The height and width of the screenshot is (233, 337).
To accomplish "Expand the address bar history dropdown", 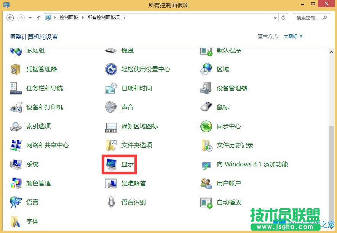I will pyautogui.click(x=275, y=18).
